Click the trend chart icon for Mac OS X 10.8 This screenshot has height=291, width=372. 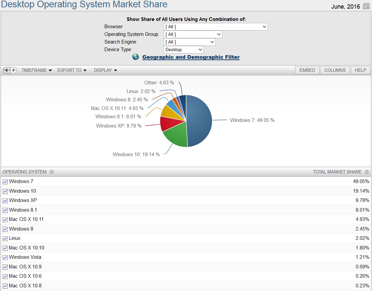5,286
